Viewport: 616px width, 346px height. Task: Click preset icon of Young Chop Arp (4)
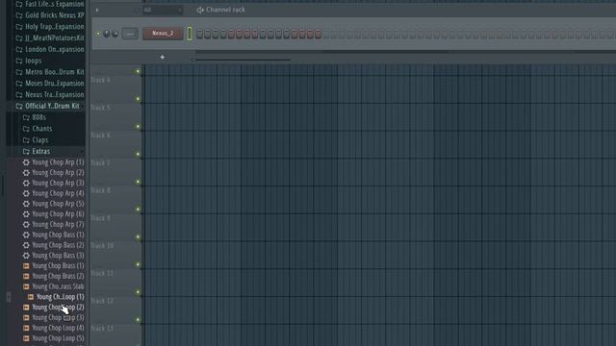point(26,193)
